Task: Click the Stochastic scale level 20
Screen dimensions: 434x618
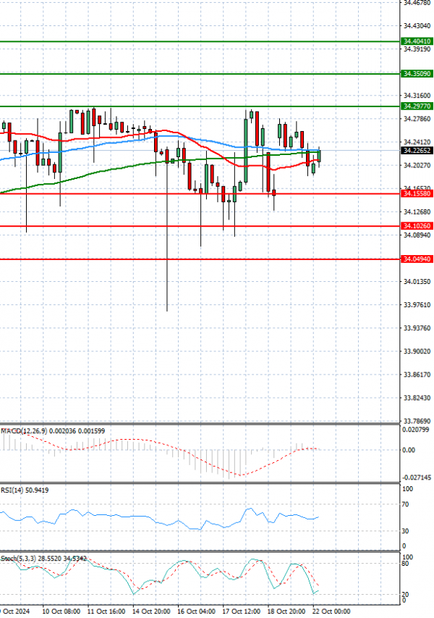Action: pos(406,594)
